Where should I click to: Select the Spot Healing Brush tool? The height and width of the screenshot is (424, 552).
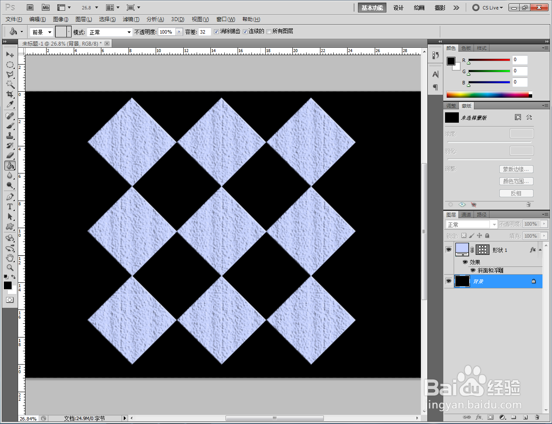coord(10,116)
